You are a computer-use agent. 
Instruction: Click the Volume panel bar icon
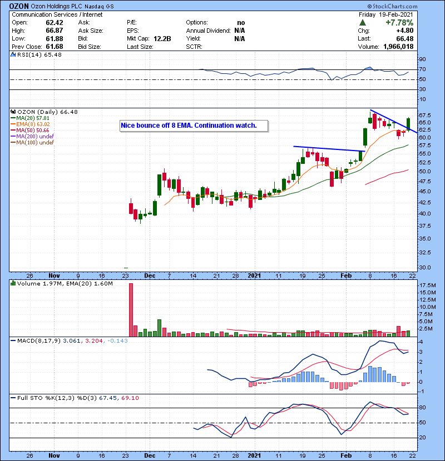click(13, 283)
